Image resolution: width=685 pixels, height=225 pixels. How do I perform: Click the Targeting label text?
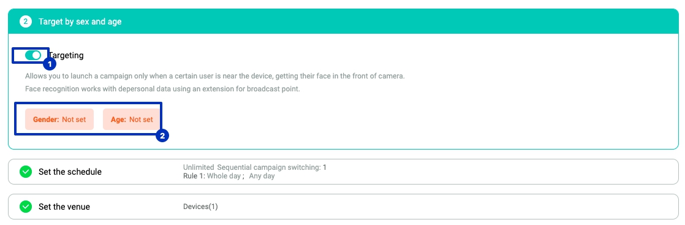(66, 56)
